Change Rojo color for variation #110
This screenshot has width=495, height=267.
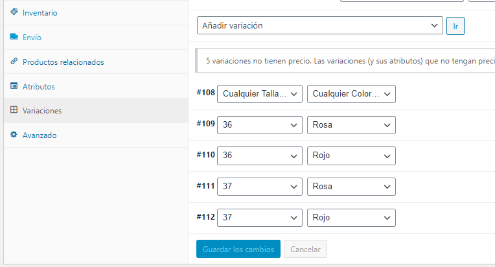[x=351, y=156]
